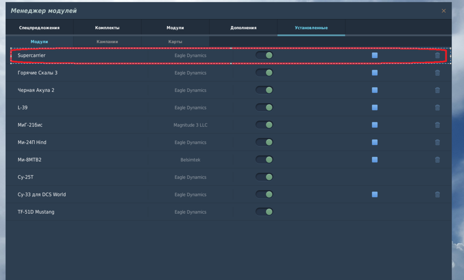Check the blue box for Ми-8МТВ2
Screen dimensions: 464x280
coord(374,159)
